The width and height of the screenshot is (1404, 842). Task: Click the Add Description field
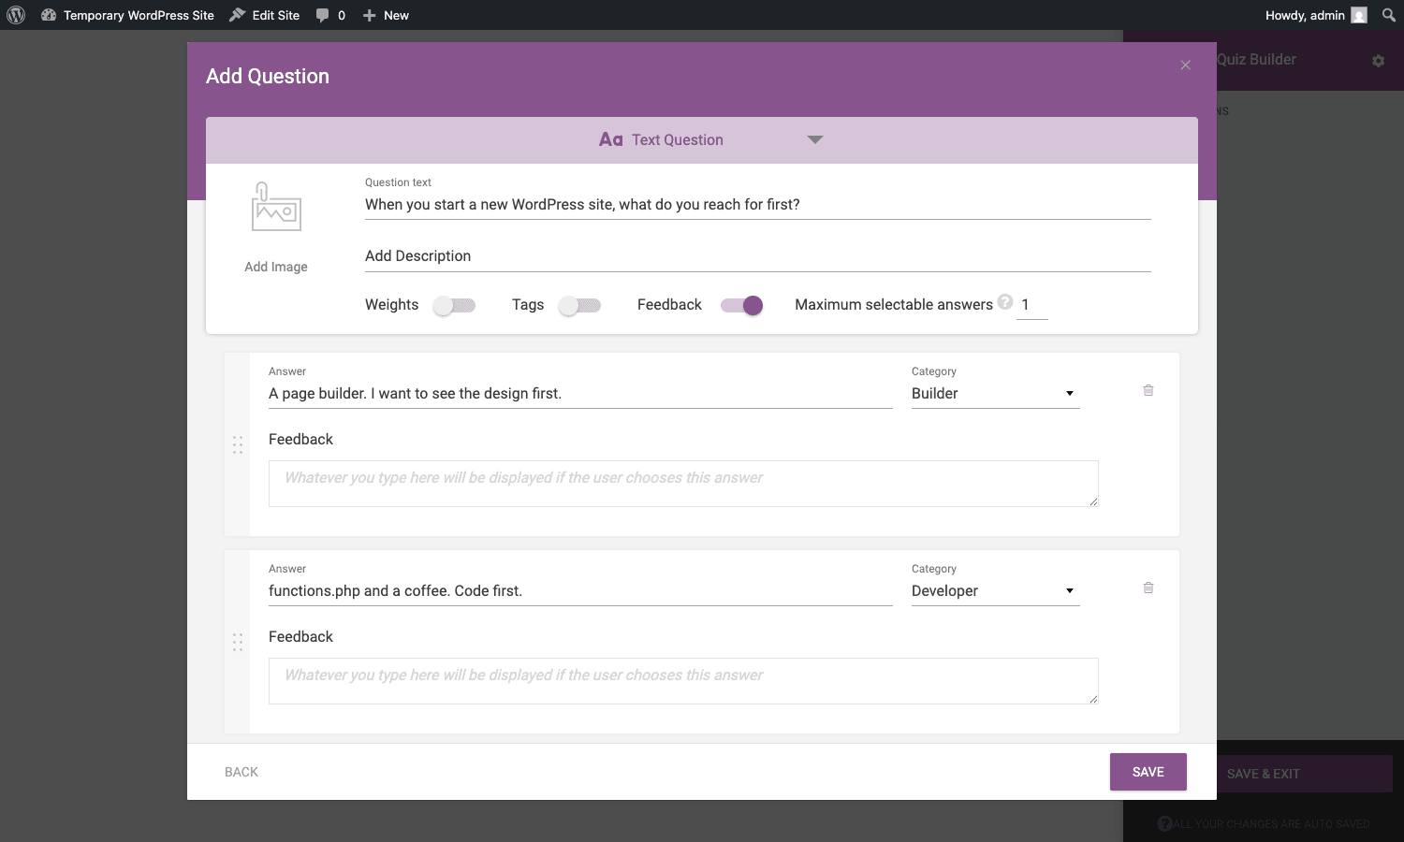click(758, 256)
